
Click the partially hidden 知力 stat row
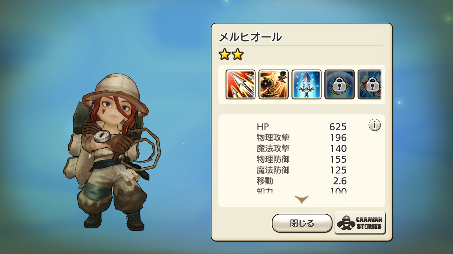click(x=302, y=191)
